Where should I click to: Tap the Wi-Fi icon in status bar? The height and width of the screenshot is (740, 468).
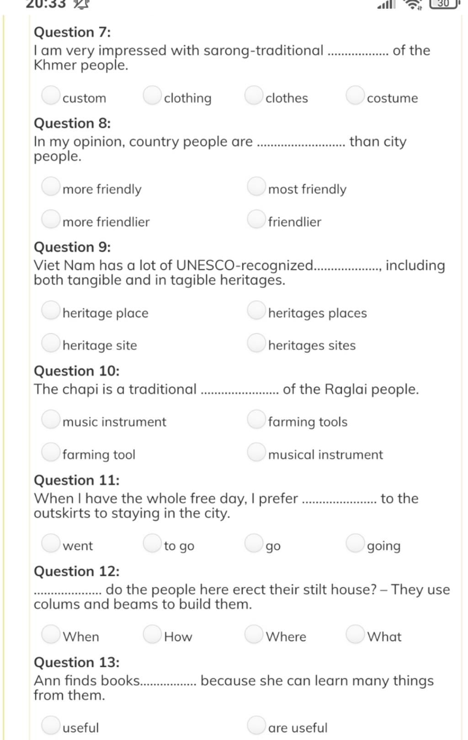pos(414,5)
